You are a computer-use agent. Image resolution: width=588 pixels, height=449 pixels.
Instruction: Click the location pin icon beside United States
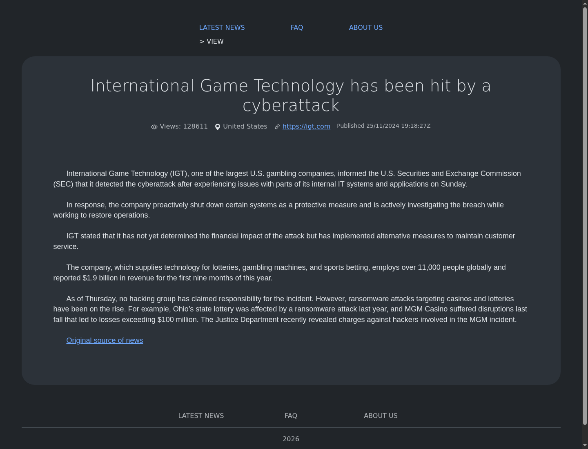pyautogui.click(x=218, y=127)
